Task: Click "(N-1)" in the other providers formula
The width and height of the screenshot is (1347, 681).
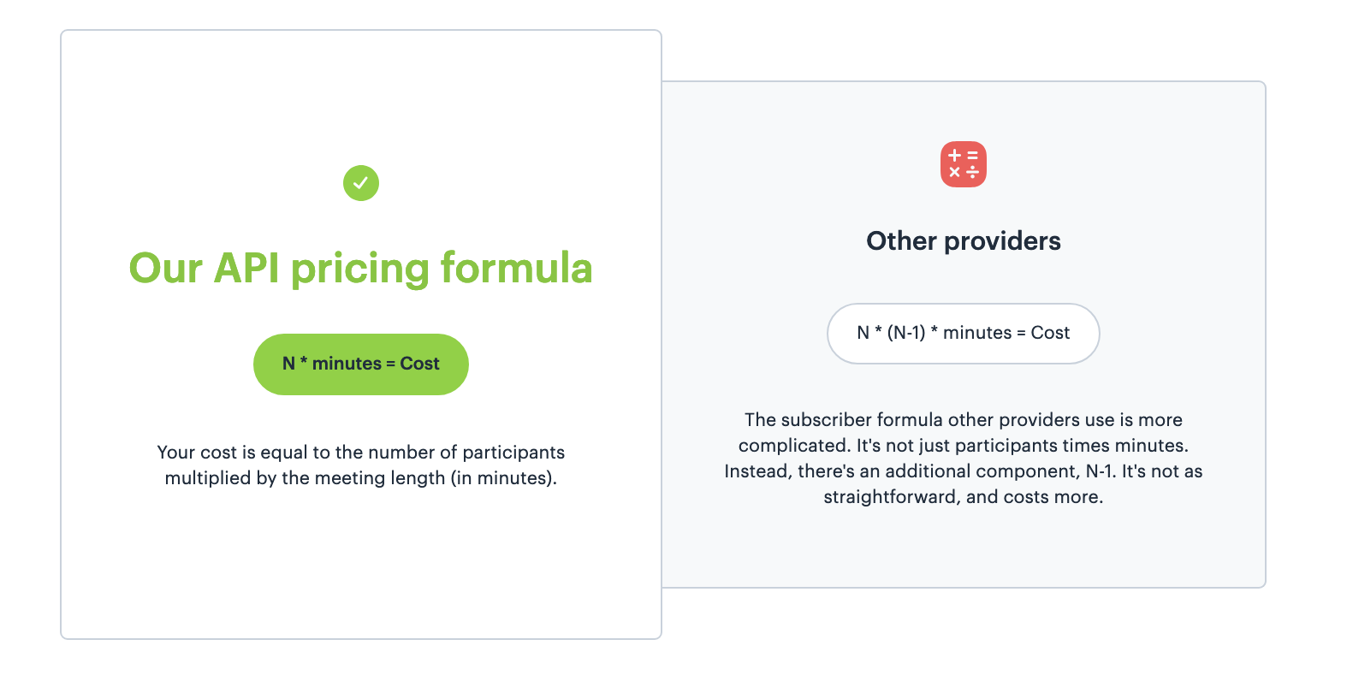Action: pos(906,333)
